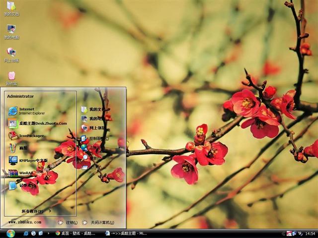Viewport: 318px width, 238px height.
Task: Click the network computers tray icon
Action: tap(294, 234)
